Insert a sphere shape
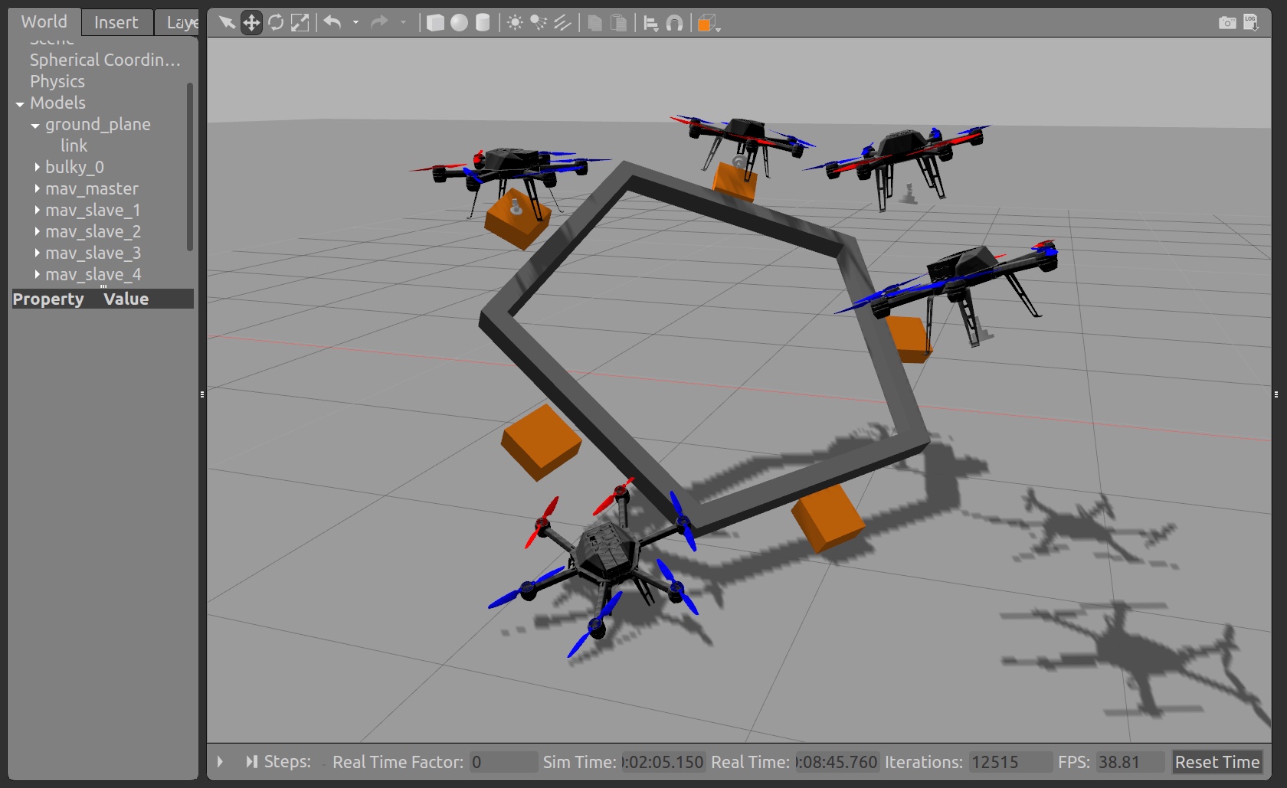The height and width of the screenshot is (788, 1287). tap(459, 23)
